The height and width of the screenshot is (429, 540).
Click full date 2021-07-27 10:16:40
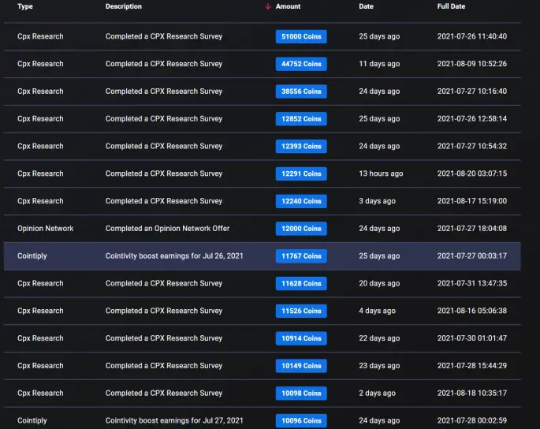coord(472,91)
